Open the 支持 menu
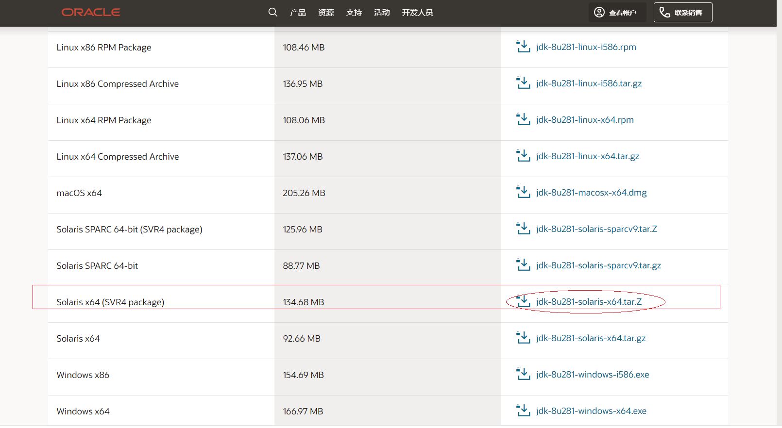Viewport: 782px width, 428px height. click(354, 13)
